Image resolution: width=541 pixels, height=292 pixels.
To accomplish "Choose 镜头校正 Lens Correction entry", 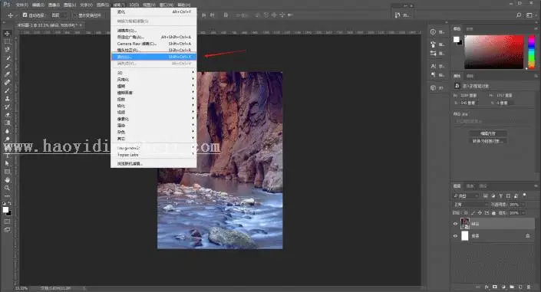I will 153,51.
